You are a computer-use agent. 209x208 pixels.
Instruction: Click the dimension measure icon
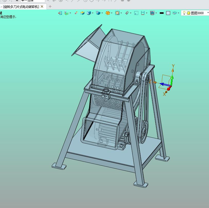pyautogui.click(x=143, y=13)
